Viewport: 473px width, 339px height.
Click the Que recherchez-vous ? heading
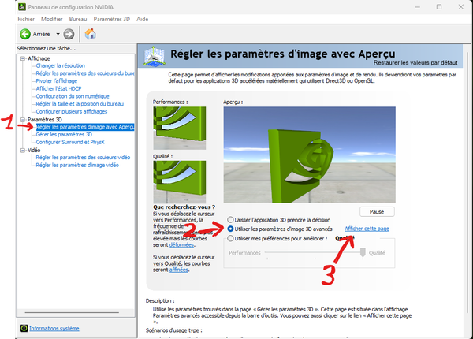tap(184, 207)
